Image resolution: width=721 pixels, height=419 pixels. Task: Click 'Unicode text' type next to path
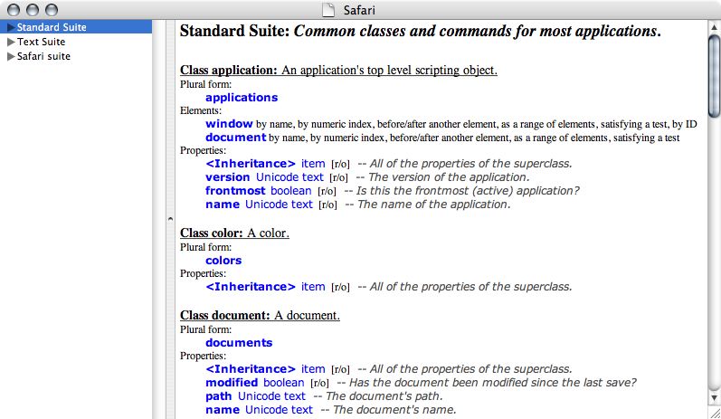[271, 396]
